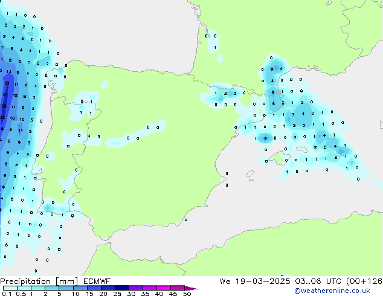
Task: Click the legend label '0.1'
Action: tap(7, 294)
